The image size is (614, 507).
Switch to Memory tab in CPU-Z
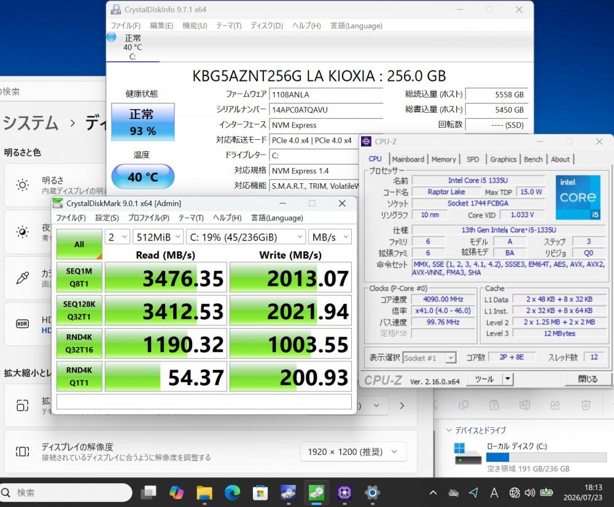point(444,159)
